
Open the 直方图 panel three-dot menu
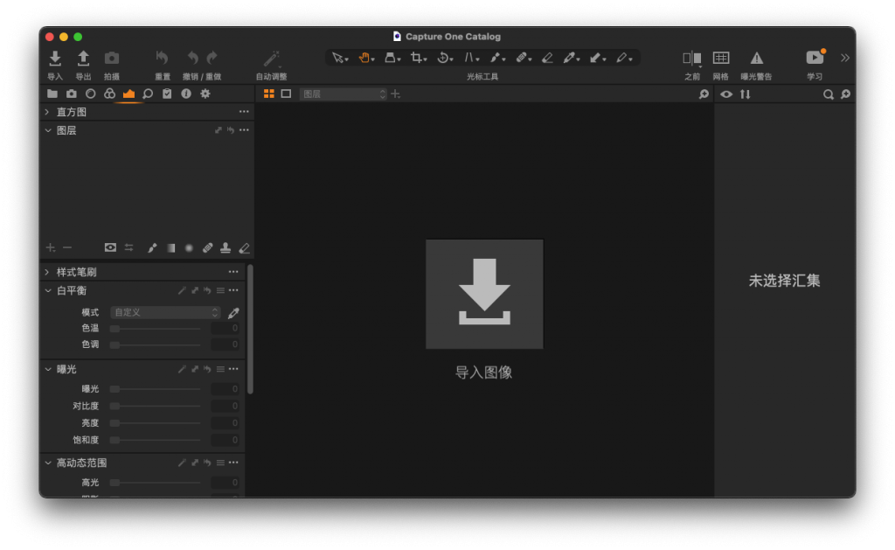245,112
